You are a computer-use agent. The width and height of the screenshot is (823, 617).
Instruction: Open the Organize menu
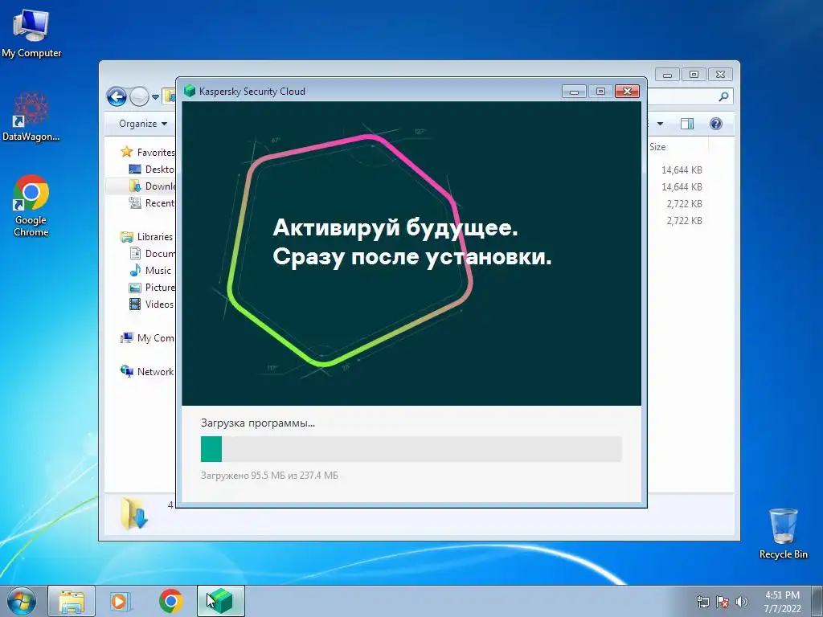143,123
